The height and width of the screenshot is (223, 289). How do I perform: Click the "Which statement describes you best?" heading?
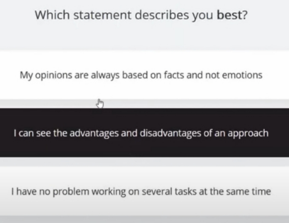141,15
